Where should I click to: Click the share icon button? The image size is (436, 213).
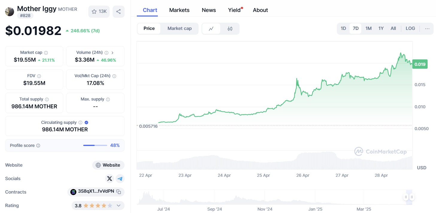(x=118, y=12)
